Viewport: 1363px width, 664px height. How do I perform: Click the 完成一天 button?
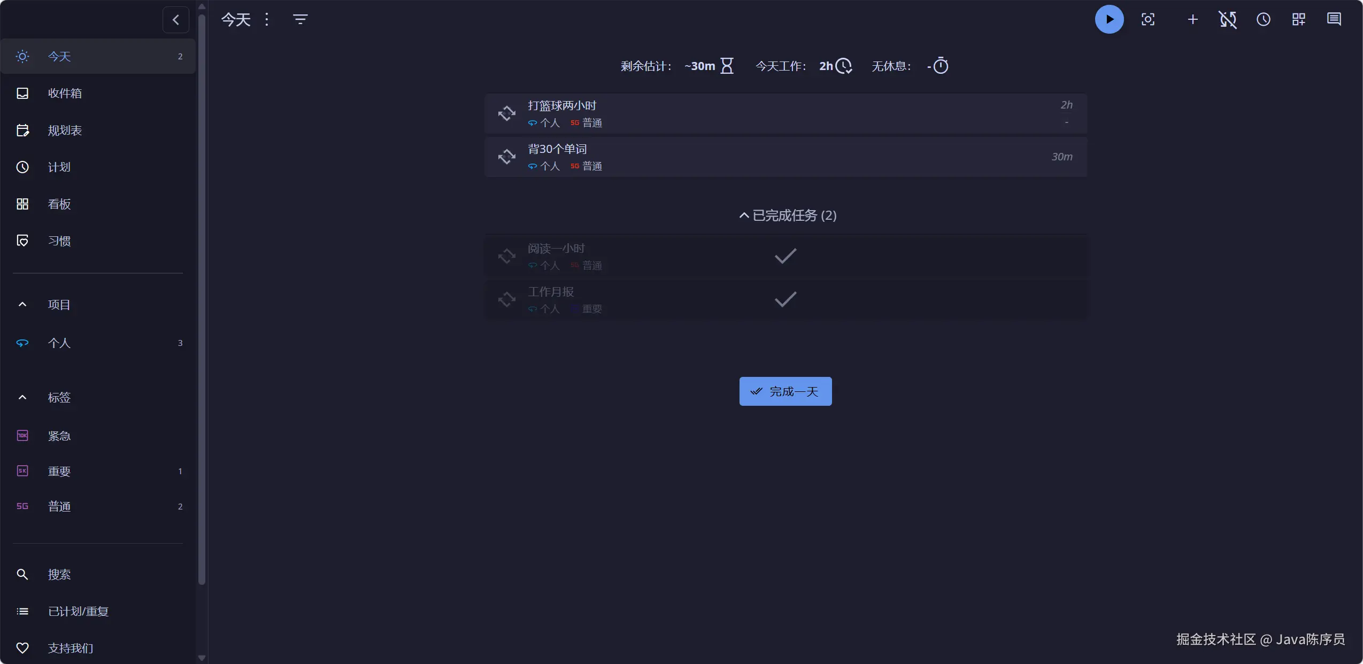coord(785,391)
